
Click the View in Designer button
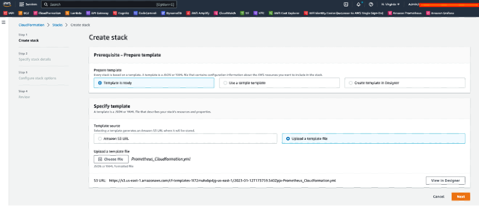tap(445, 181)
